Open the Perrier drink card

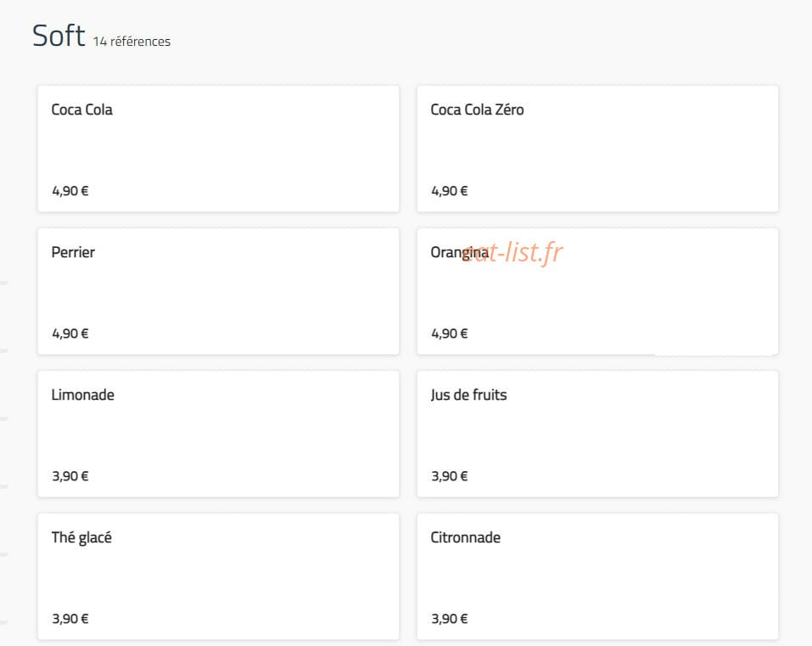pyautogui.click(x=218, y=291)
